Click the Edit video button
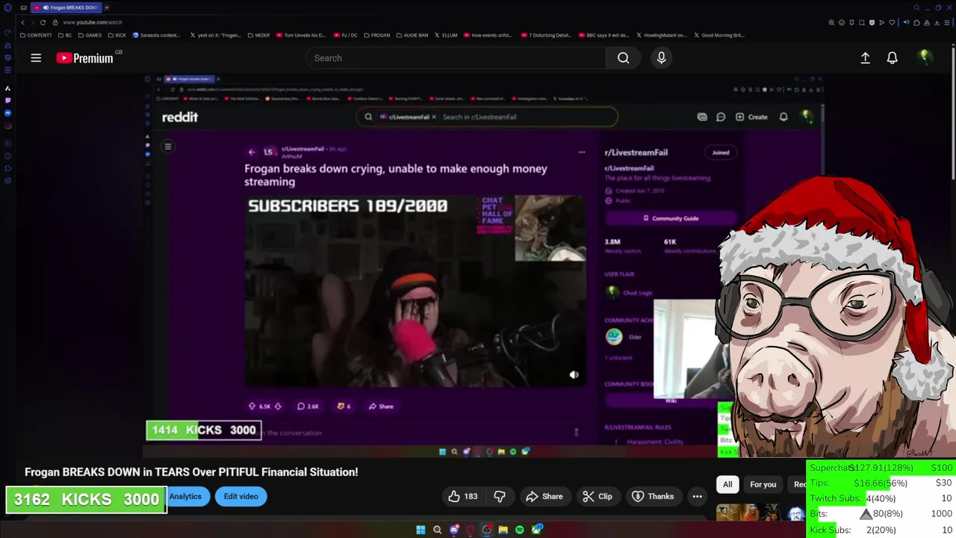 tap(240, 496)
